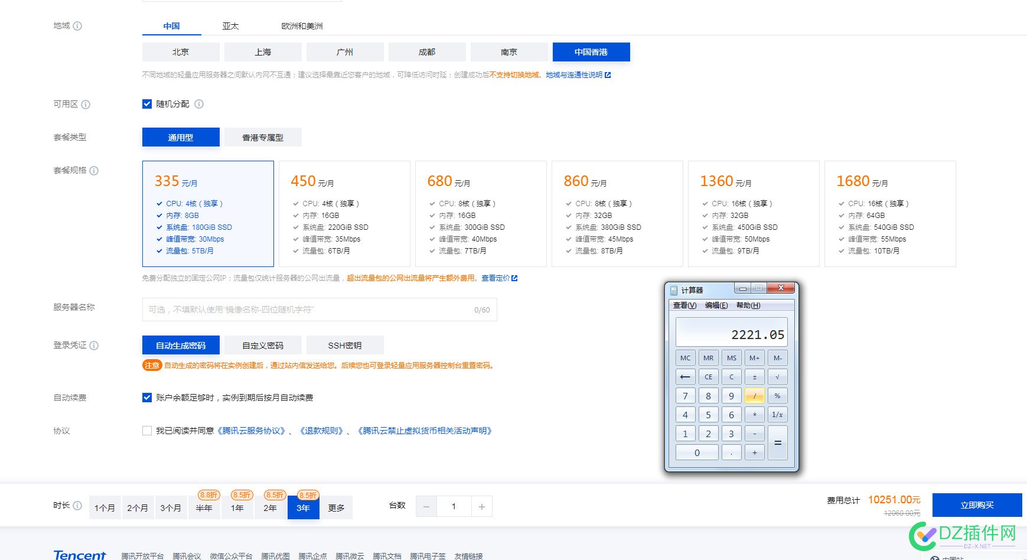Click the info icon beside 随机分配

199,104
